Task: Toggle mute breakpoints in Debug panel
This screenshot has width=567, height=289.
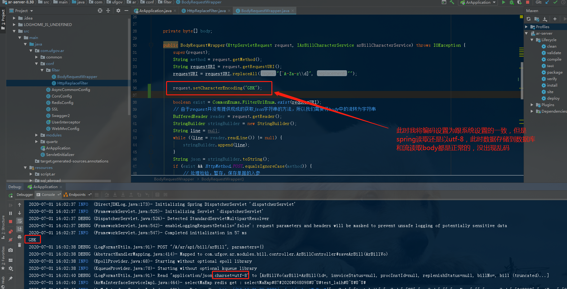Action: (x=11, y=240)
